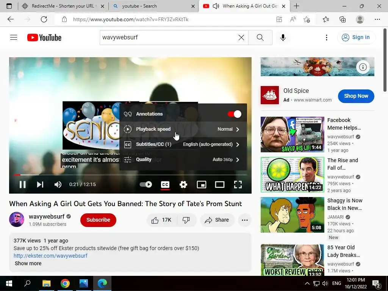388x291 pixels.
Task: Sign in to YouTube
Action: (x=356, y=38)
